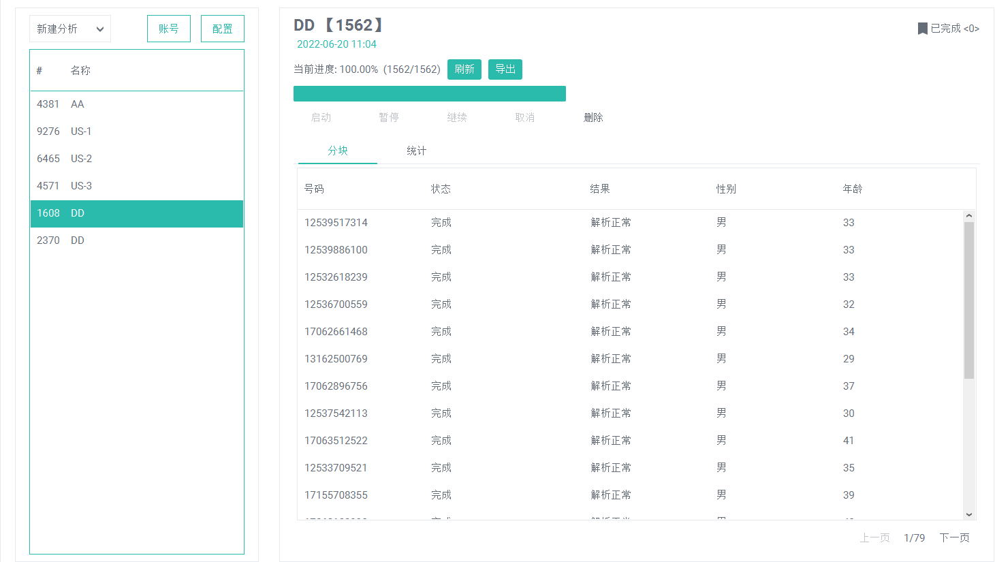Click the 启动 action
Viewport: 995px width, 562px height.
click(321, 117)
